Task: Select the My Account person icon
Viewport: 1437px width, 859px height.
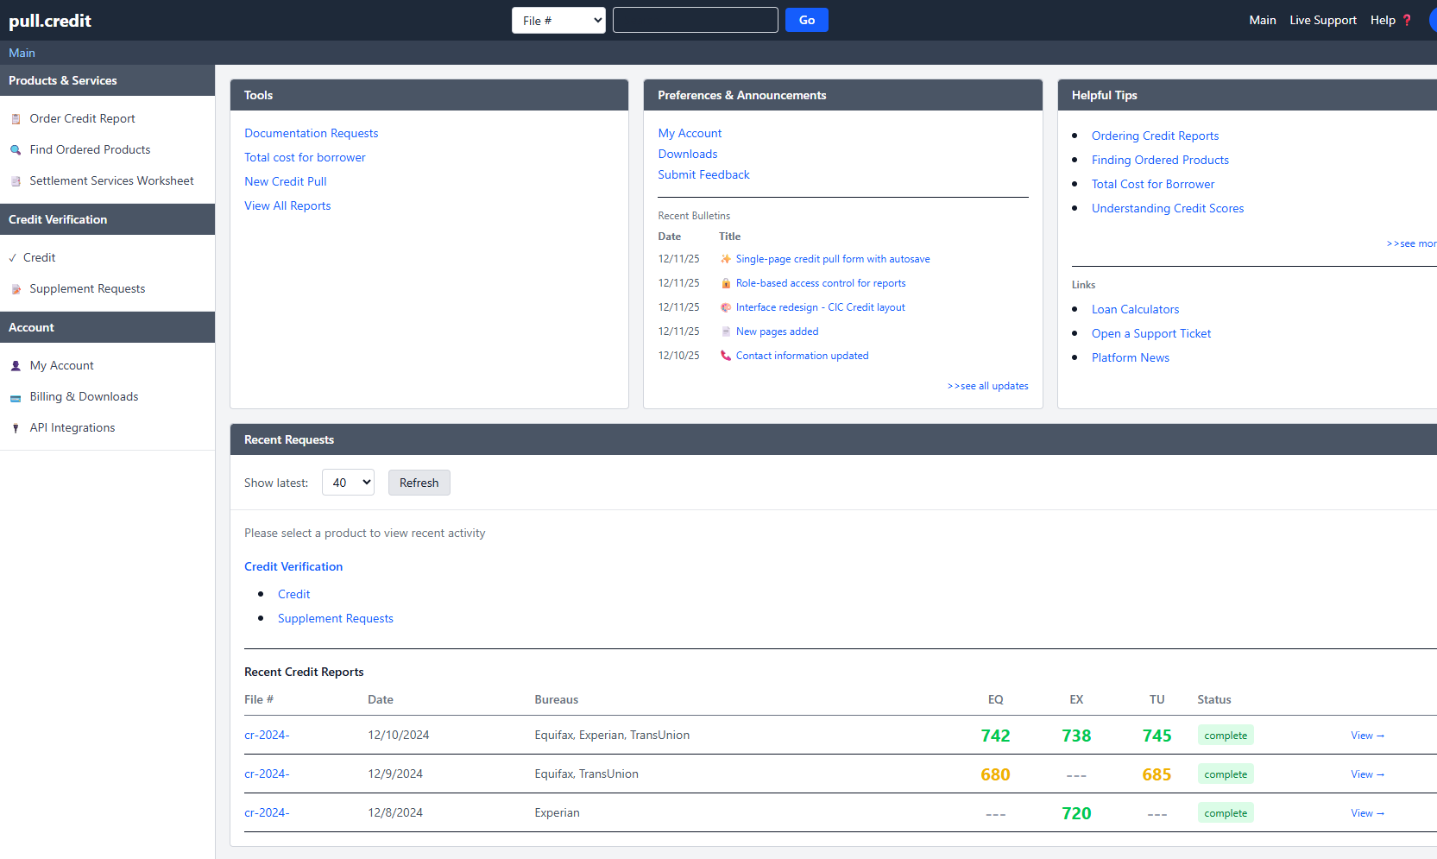Action: click(16, 365)
